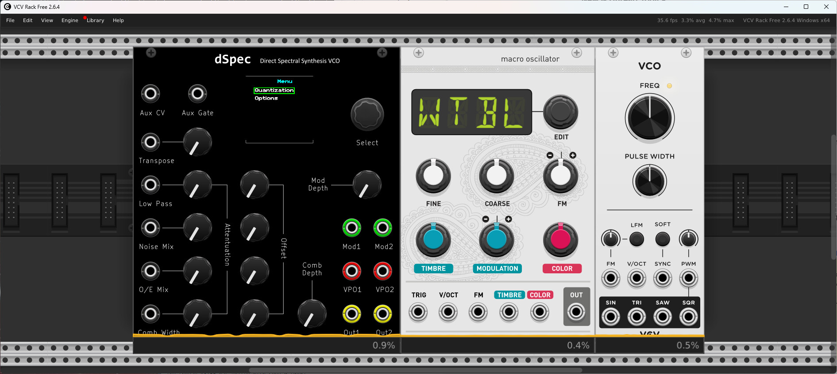Click the FINE tuning knob

click(433, 176)
